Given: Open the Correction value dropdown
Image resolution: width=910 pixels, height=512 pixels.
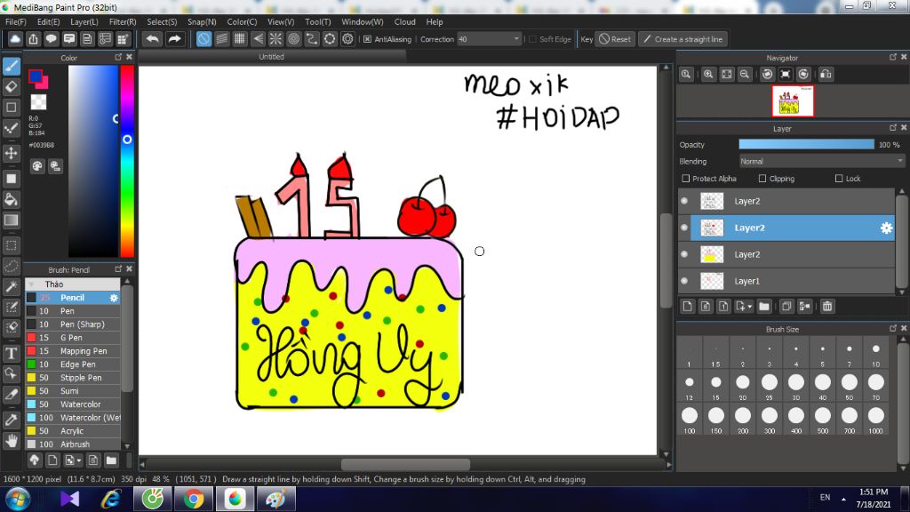Looking at the screenshot, I should click(516, 39).
